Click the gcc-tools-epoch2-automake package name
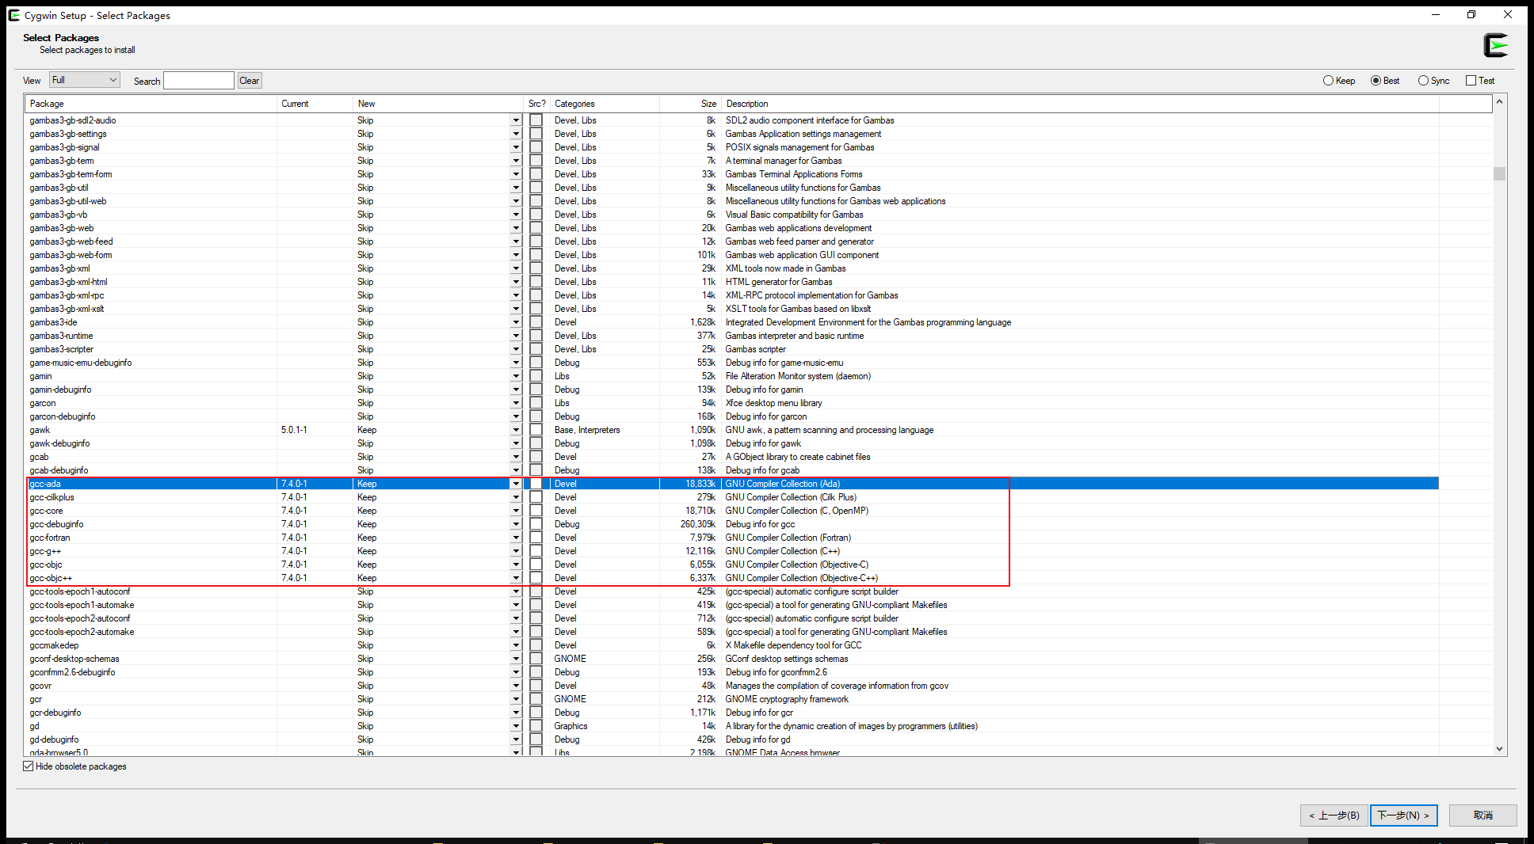 click(x=82, y=632)
